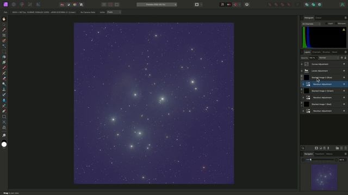348x195 pixels.
Task: Open the Quick Mask options arrow
Action: click(201, 4)
